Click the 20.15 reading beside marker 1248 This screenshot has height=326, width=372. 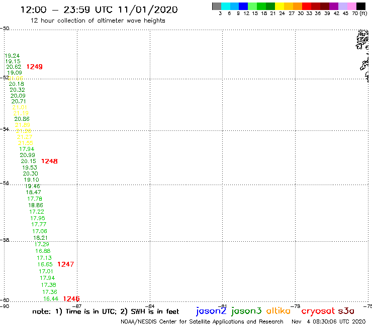(x=29, y=161)
